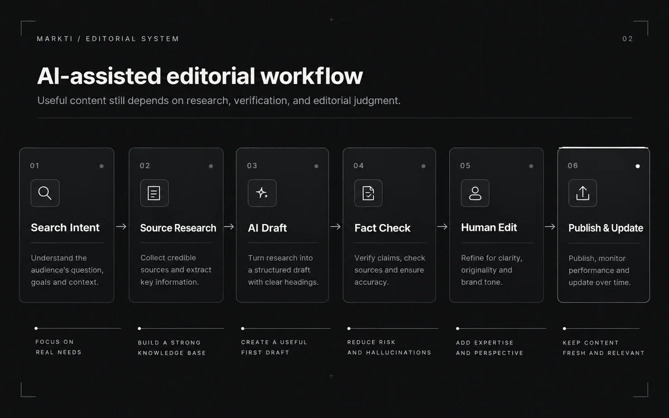Click the 'BUILD A STRONG KNOWLEDGE BASE' caption
This screenshot has width=669, height=418.
(172, 348)
